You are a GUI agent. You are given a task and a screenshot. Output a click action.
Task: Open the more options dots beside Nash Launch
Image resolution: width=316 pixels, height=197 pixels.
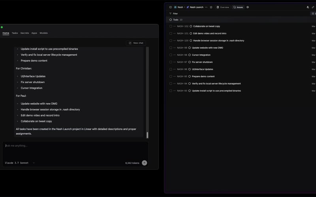[206, 7]
